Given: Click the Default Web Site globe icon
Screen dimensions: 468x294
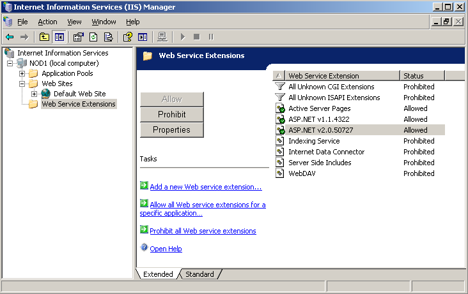Looking at the screenshot, I should tap(45, 94).
